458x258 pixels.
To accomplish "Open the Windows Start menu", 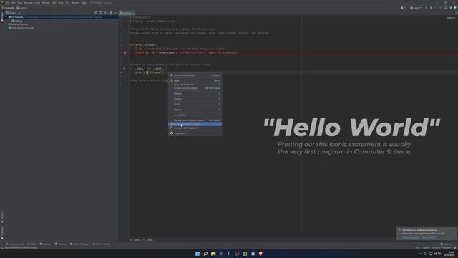I will point(198,254).
